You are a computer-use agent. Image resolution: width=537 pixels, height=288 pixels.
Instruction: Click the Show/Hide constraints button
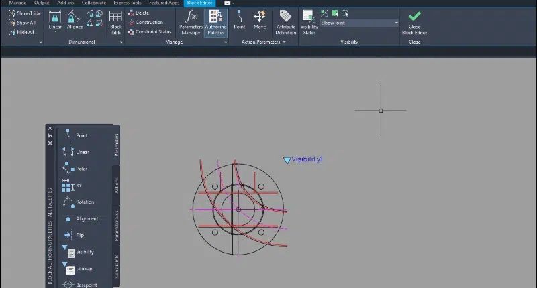pyautogui.click(x=24, y=13)
